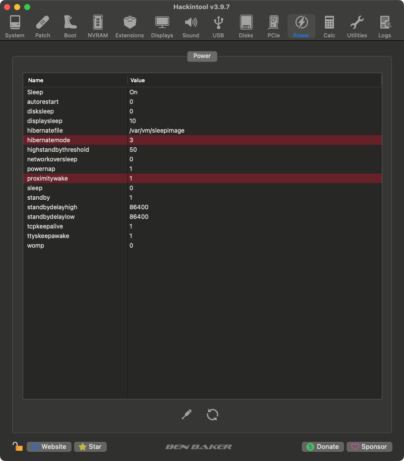The width and height of the screenshot is (404, 461).
Task: Click the pencil fix power settings icon
Action: (186, 415)
